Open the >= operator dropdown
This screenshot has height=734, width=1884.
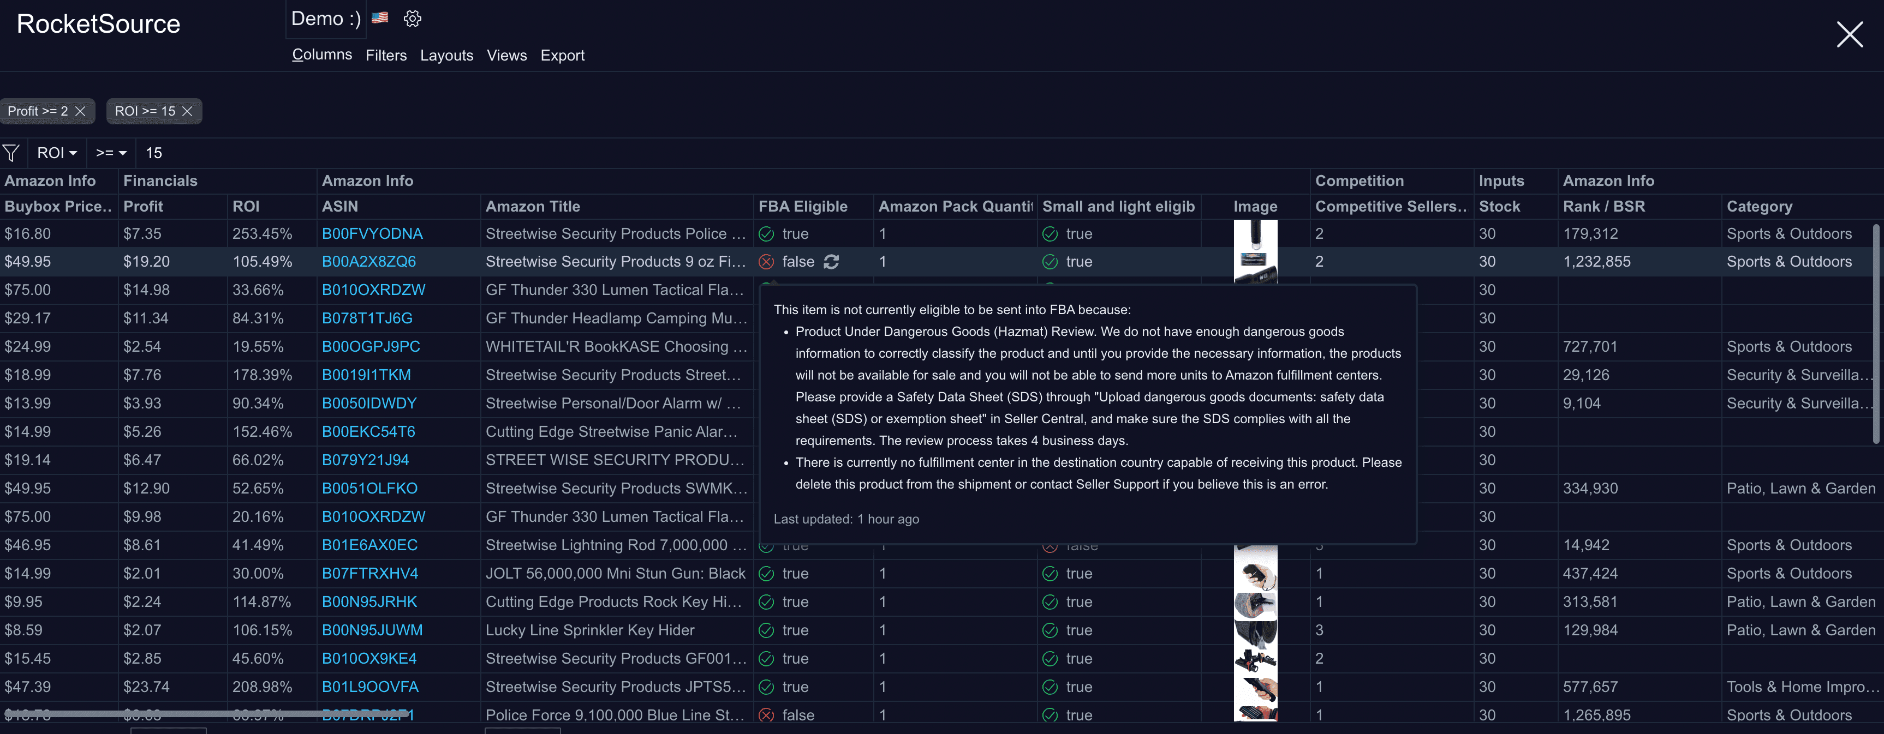(111, 153)
